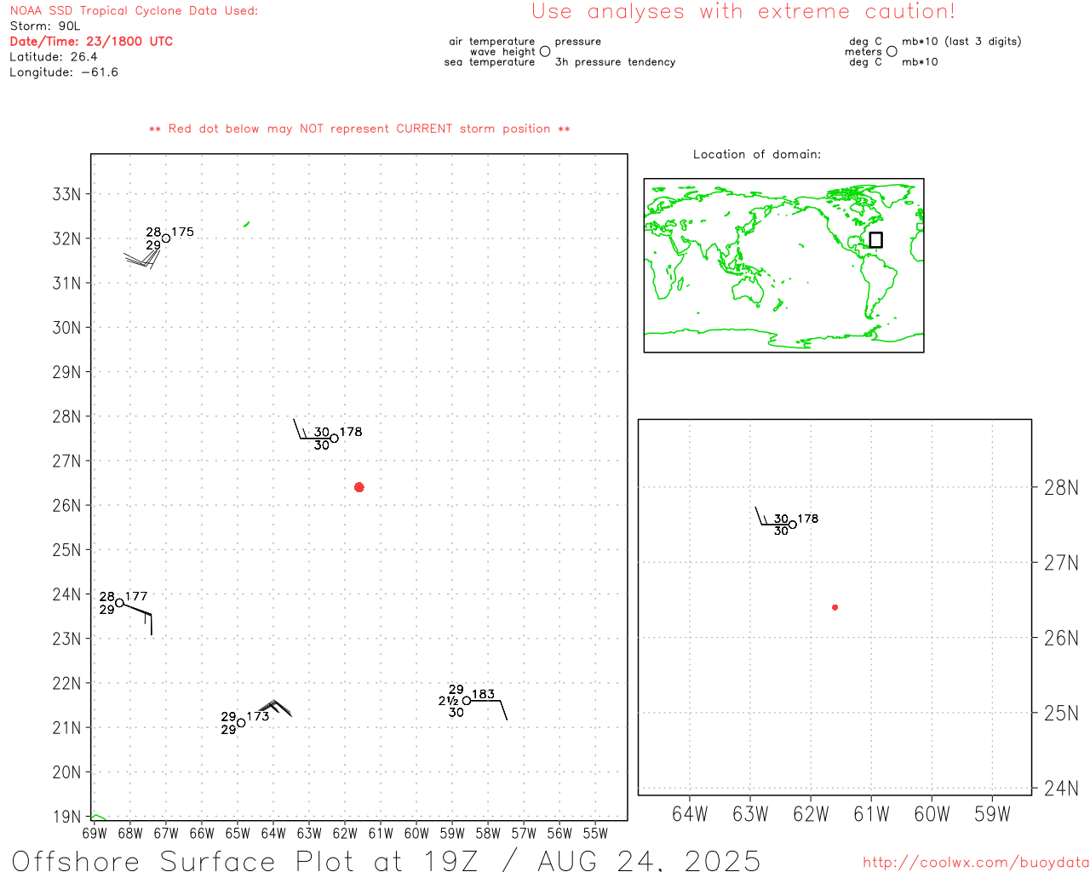The image size is (1090, 872).
Task: Click 'Storm: 90L' label
Action: click(45, 26)
